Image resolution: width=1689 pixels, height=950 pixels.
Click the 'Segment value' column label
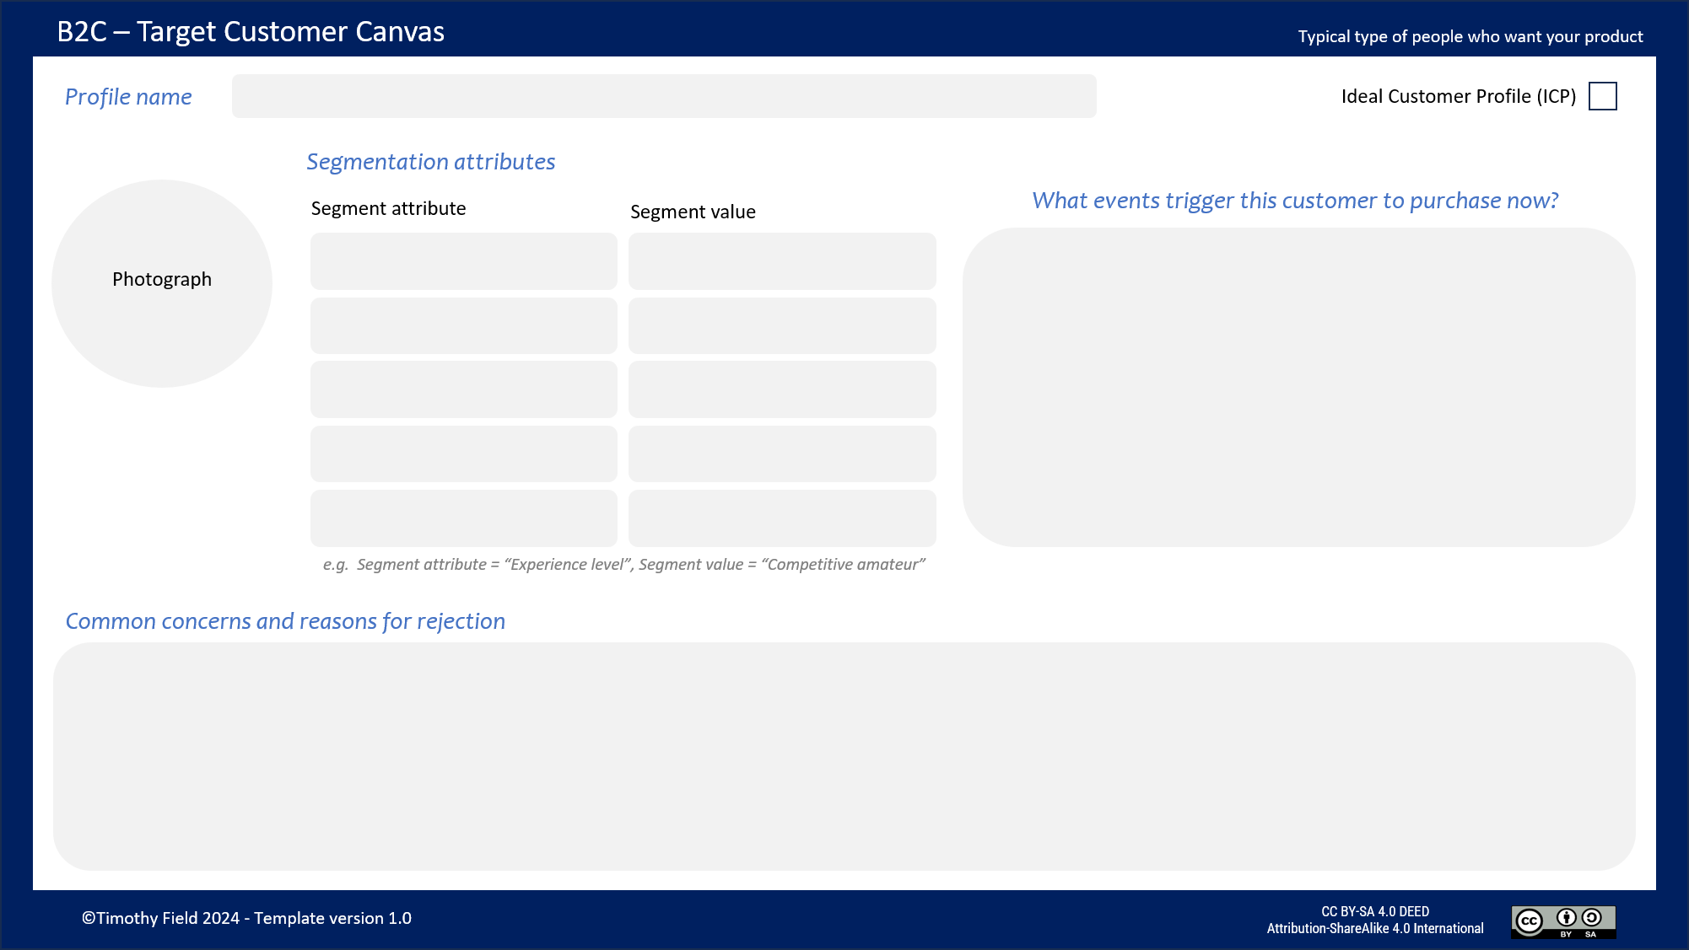tap(693, 212)
